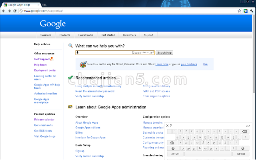
Task: Bookmark this page with the star icon
Action: [x=239, y=11]
